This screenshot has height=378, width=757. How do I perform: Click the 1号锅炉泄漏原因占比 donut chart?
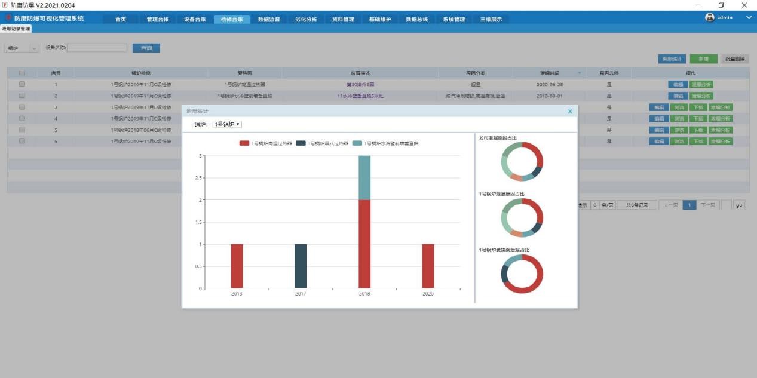(522, 218)
